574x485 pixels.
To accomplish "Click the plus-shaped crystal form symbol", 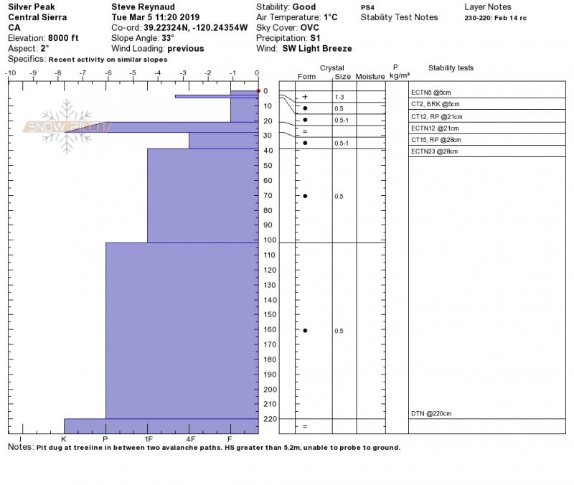I will [x=305, y=97].
